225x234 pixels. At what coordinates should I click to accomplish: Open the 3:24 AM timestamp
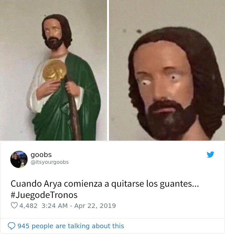pyautogui.click(x=55, y=206)
